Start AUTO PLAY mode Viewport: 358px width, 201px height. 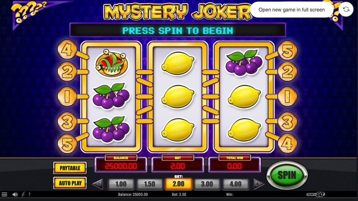coord(70,183)
